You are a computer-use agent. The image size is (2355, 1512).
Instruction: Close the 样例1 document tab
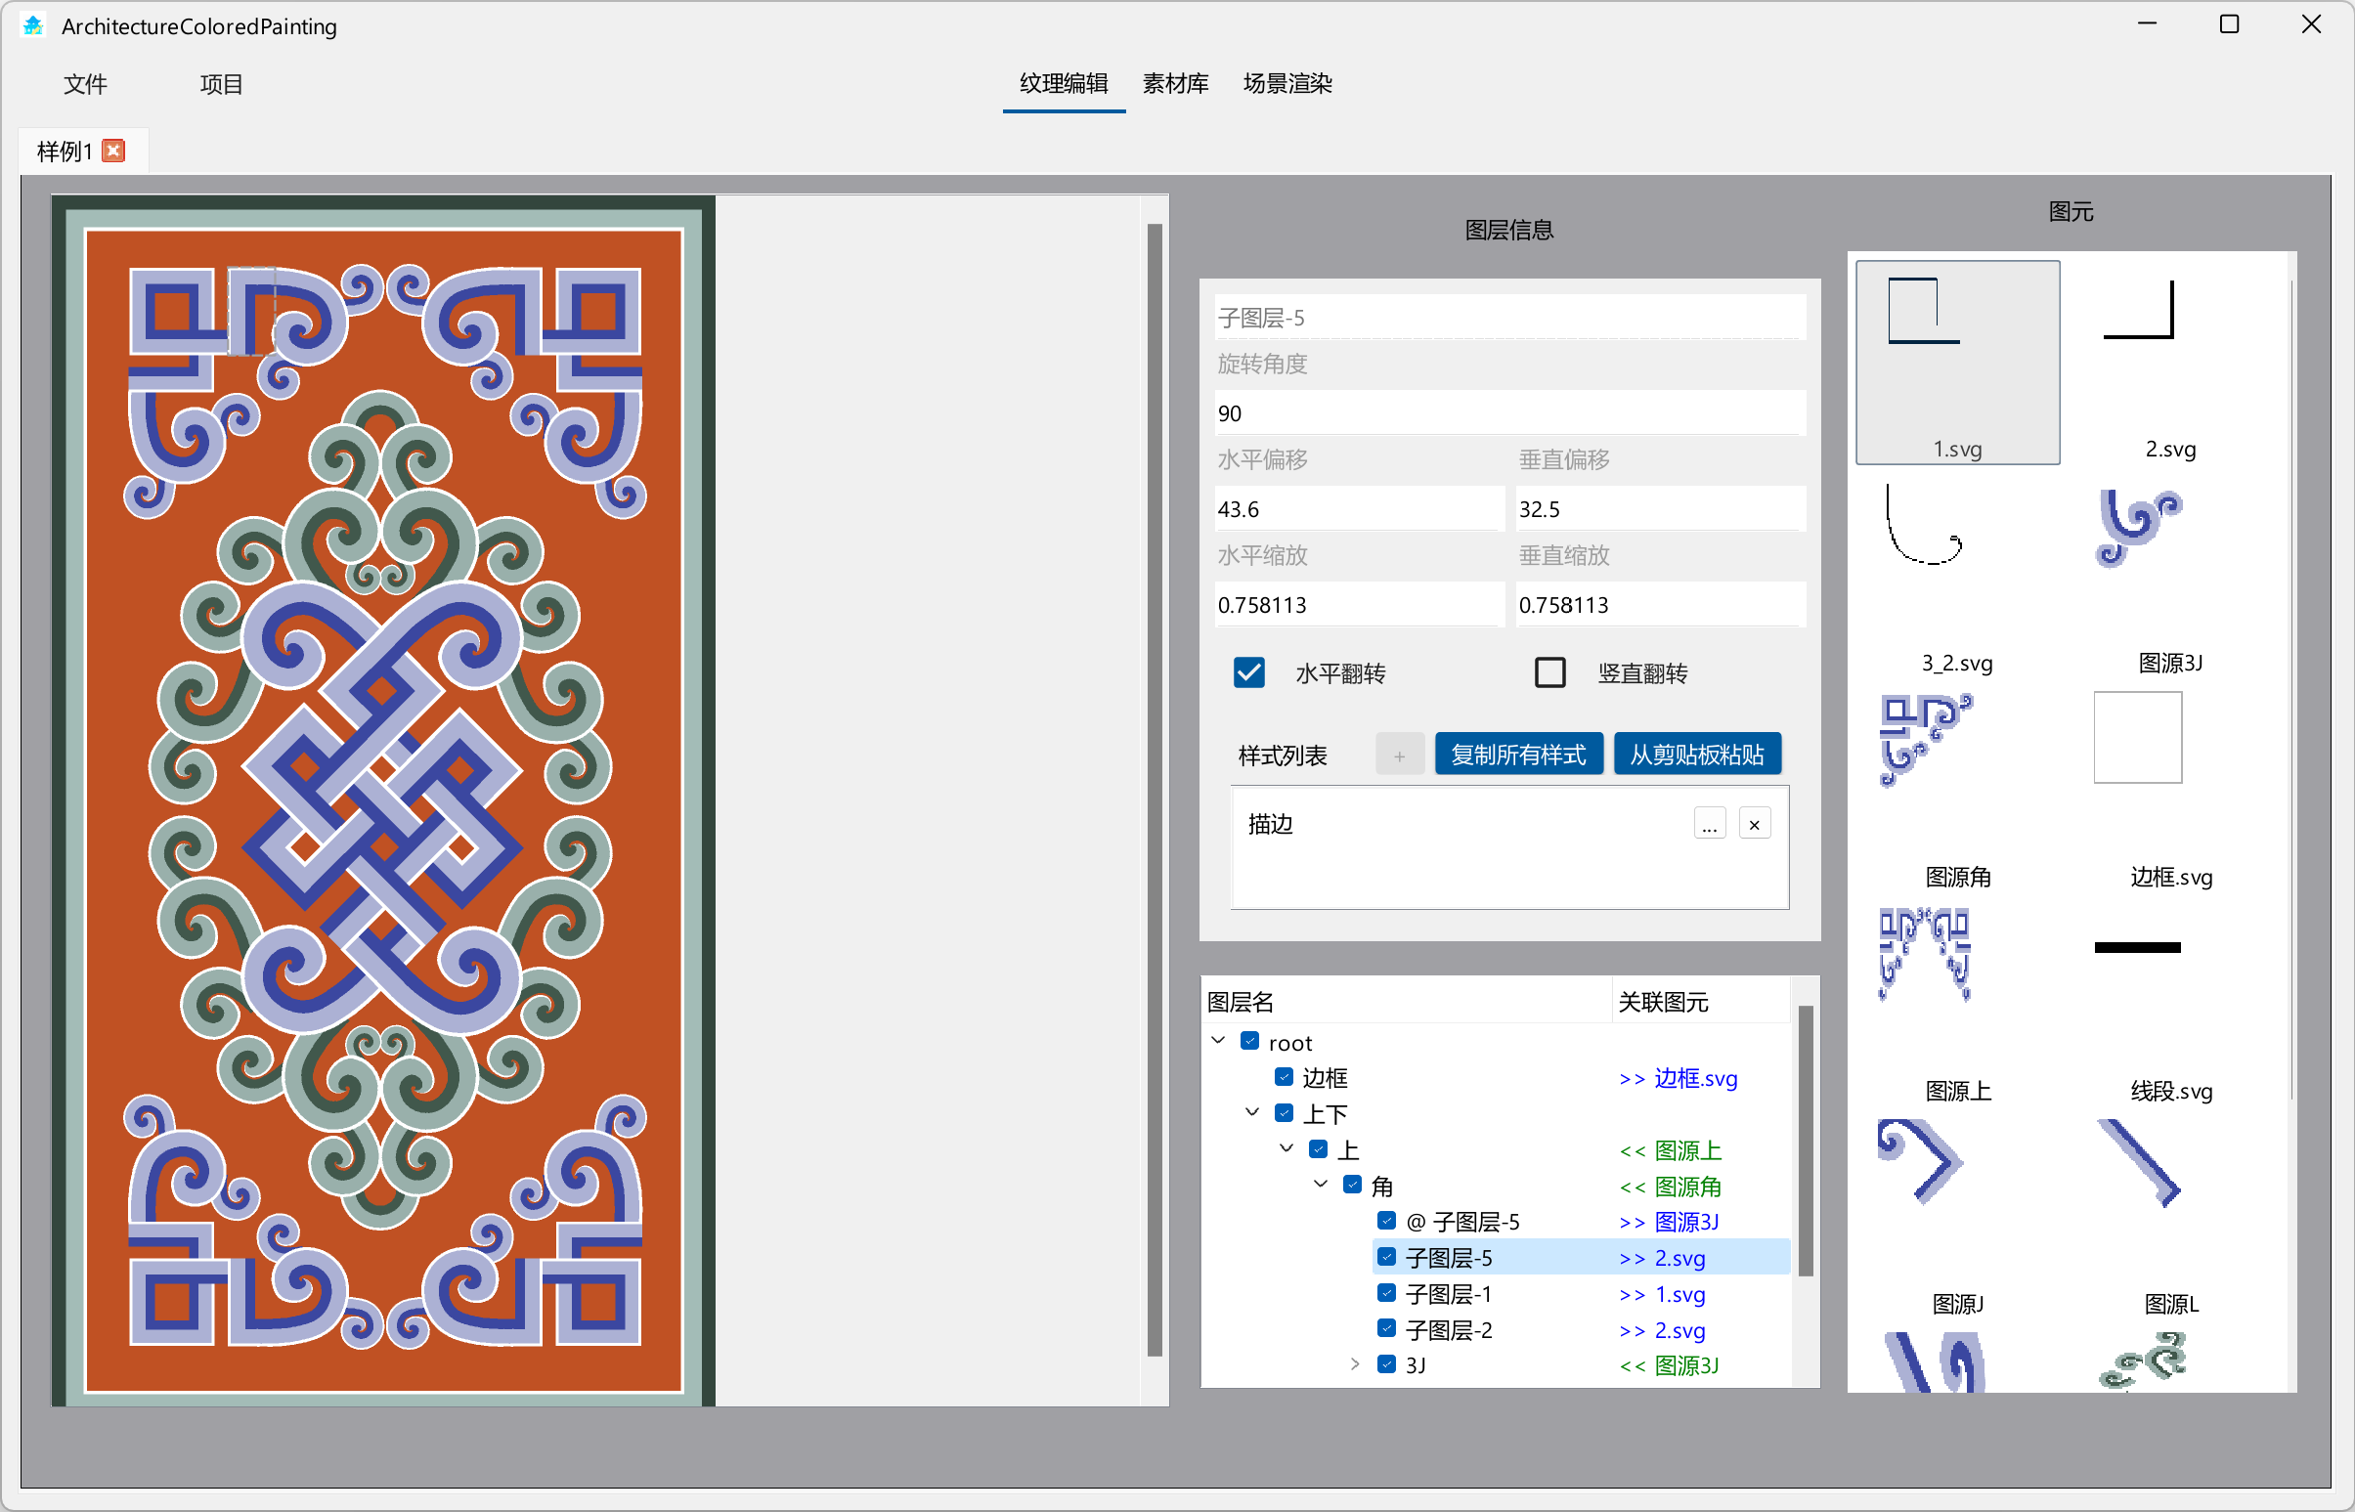114,151
